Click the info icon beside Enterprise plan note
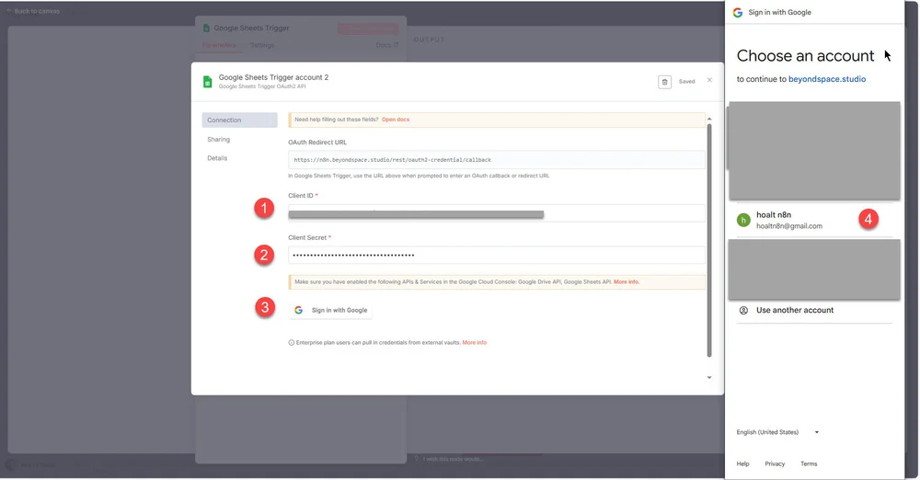This screenshot has width=920, height=480. [x=291, y=343]
